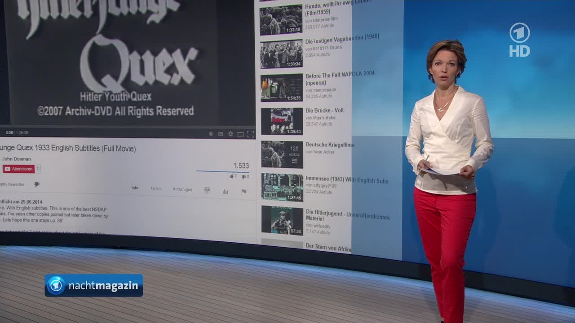Open Deutsche Kriegsfilme playlist title

[x=330, y=145]
